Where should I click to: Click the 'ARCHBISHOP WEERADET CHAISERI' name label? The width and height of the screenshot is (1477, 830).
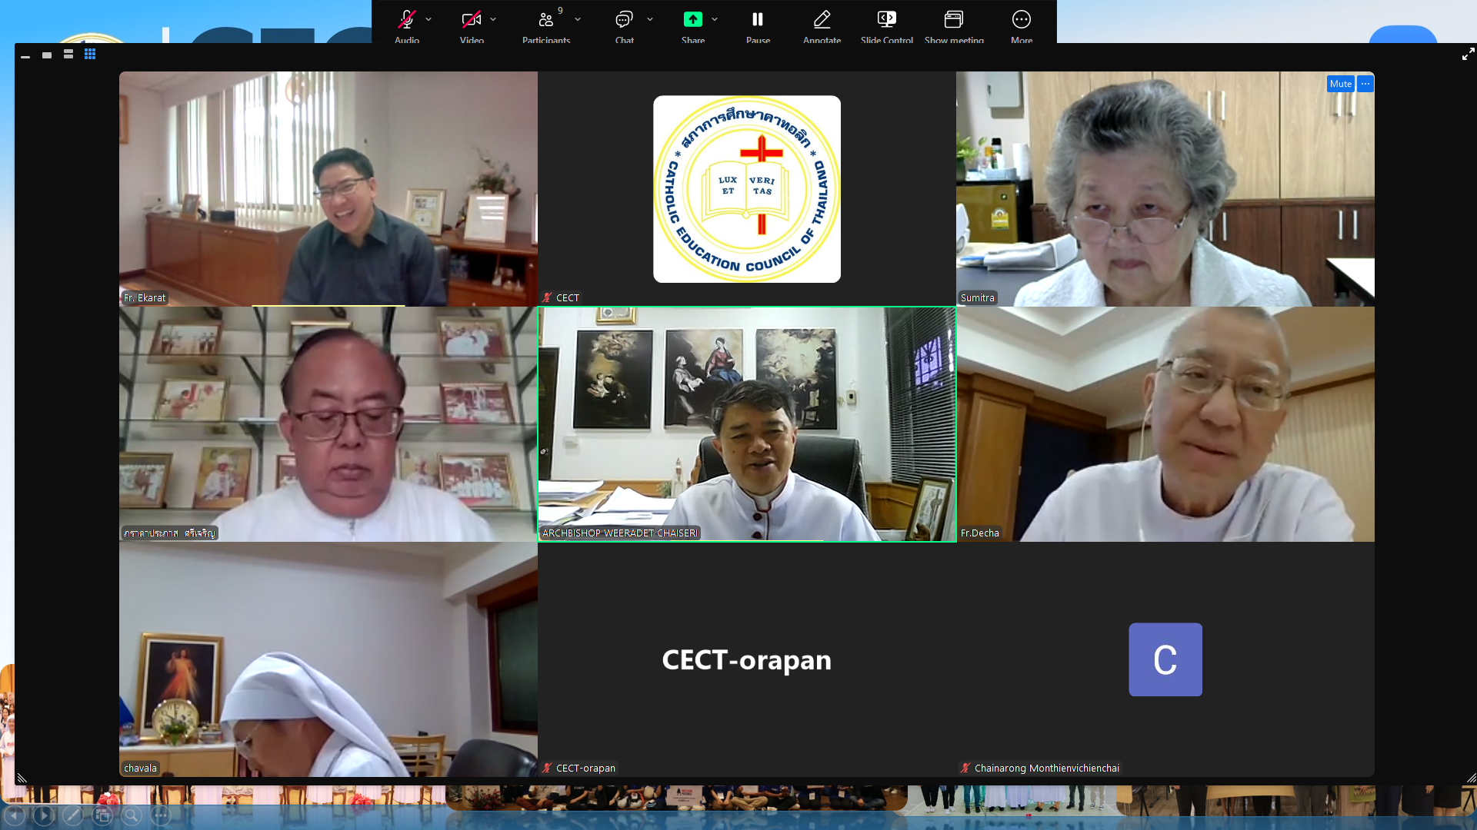click(x=620, y=533)
